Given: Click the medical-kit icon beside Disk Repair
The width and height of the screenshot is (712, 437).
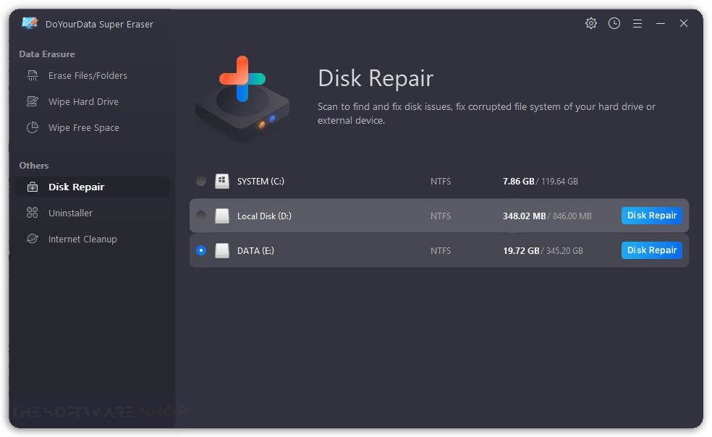Looking at the screenshot, I should coord(33,187).
